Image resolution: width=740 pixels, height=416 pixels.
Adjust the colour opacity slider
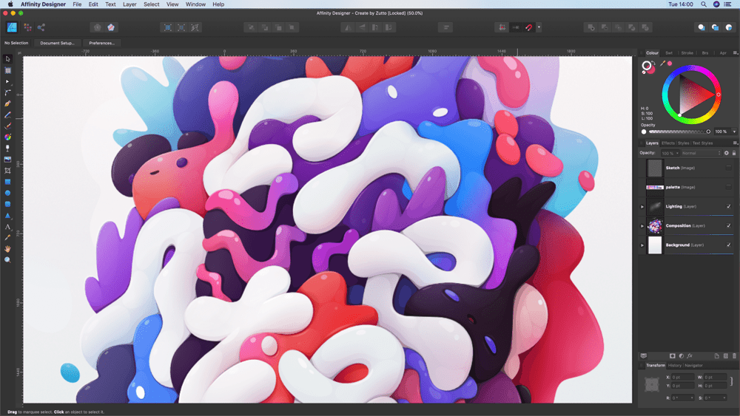[x=679, y=132]
